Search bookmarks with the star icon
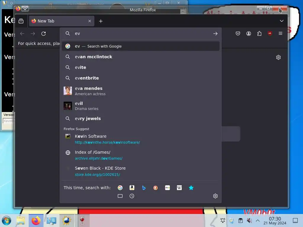 (x=191, y=188)
